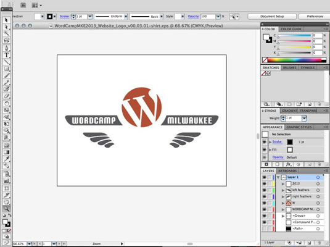The image size is (330, 247).
Task: Switch to the Artboards tab
Action: 287,170
